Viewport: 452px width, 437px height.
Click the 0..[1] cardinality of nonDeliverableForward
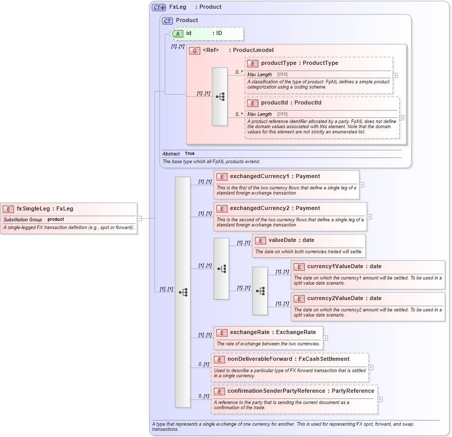[204, 364]
